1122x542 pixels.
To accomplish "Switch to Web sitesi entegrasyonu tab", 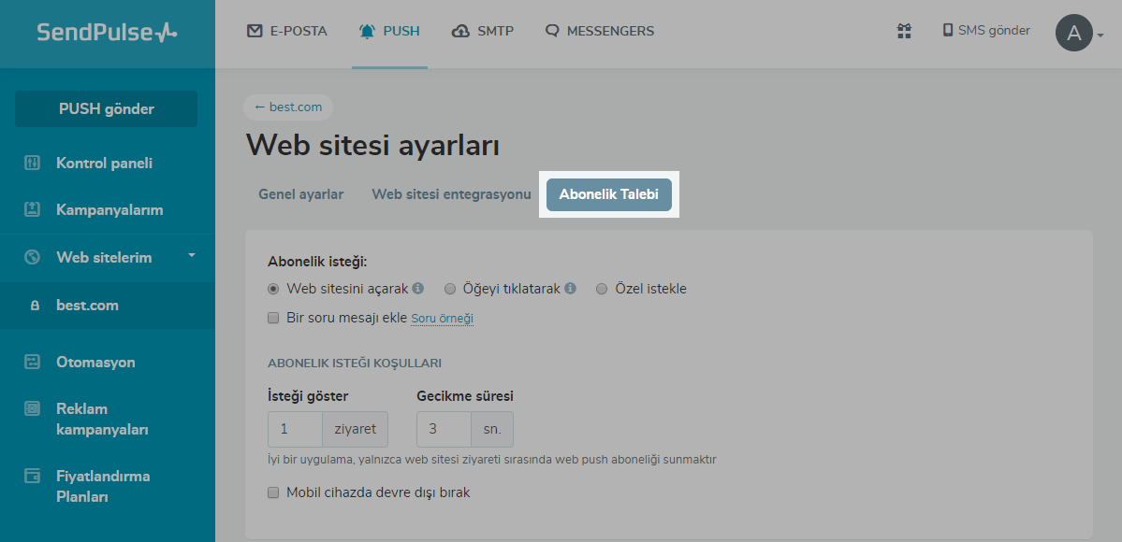I will point(452,194).
